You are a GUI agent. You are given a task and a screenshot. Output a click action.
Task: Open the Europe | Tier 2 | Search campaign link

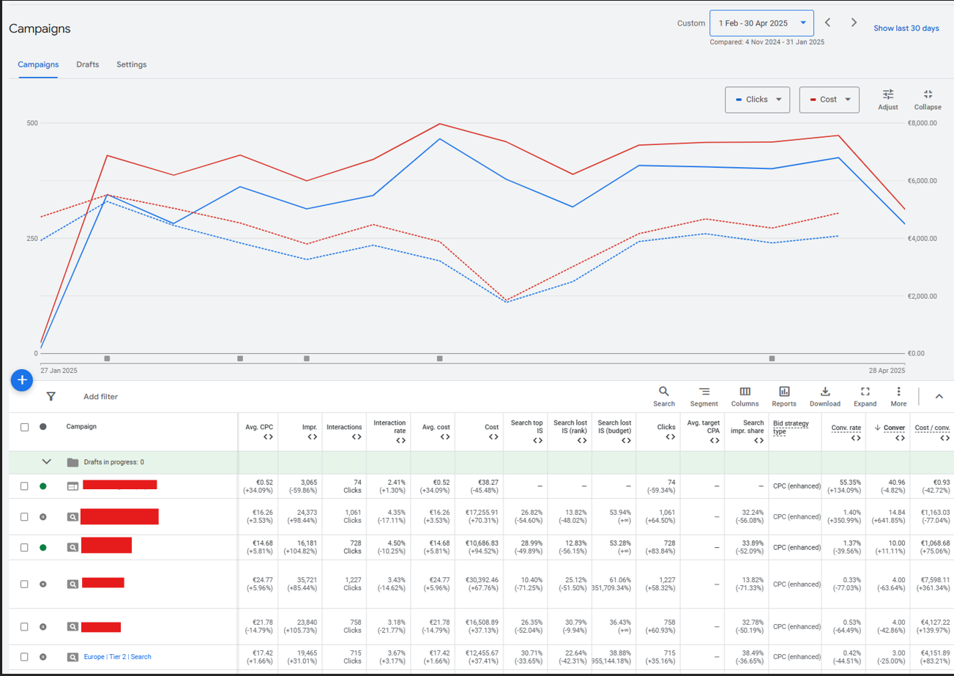tap(117, 657)
